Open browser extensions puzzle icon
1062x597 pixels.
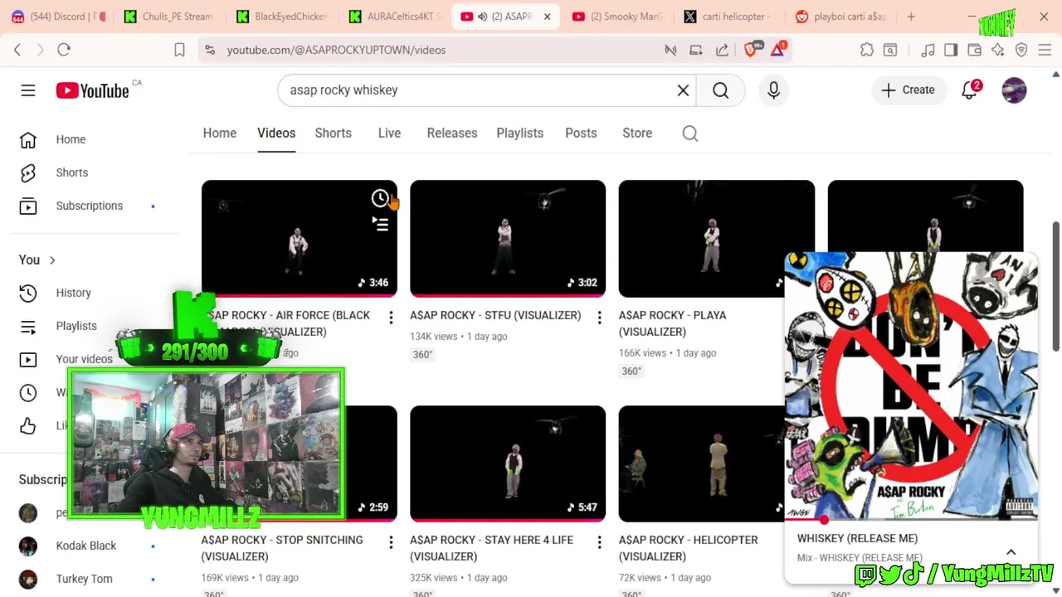click(x=867, y=50)
